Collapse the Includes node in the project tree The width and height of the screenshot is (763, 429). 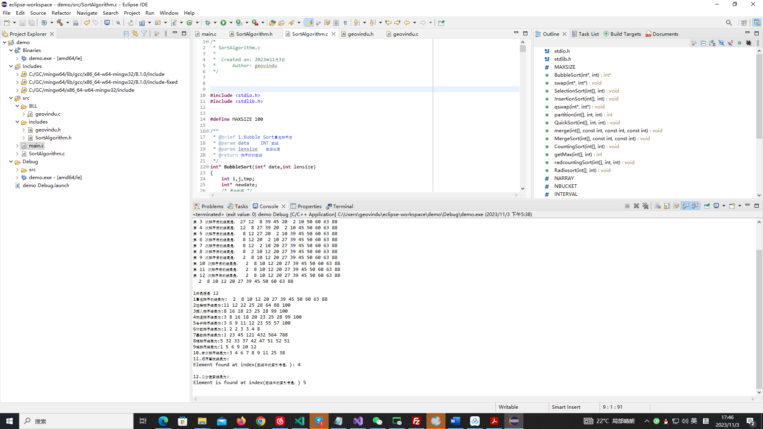point(11,66)
